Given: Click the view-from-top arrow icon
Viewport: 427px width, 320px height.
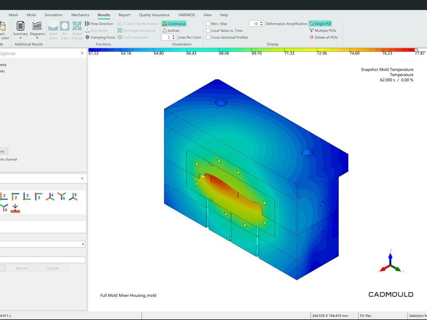Looking at the screenshot, I should coord(15,208).
